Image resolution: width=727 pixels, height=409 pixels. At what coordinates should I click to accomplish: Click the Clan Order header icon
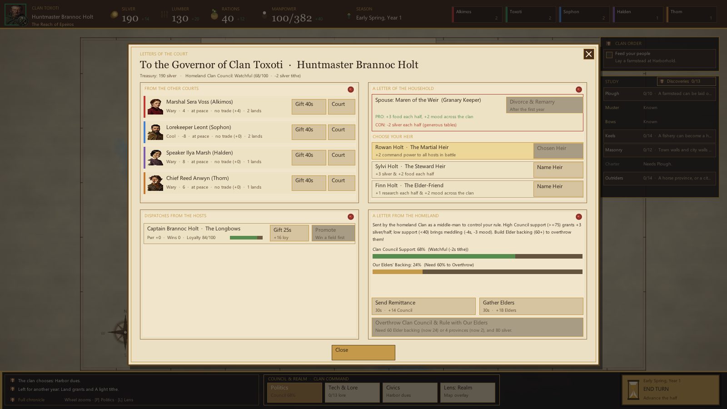click(x=608, y=44)
